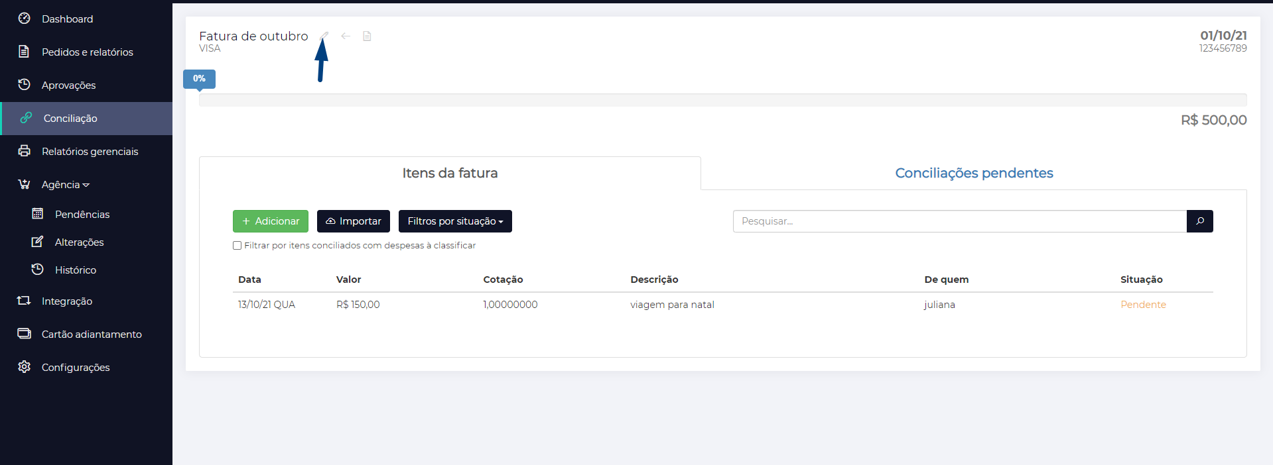Click the pencil edit icon beside invoice title
Screen dimensions: 1273x465
click(x=324, y=36)
